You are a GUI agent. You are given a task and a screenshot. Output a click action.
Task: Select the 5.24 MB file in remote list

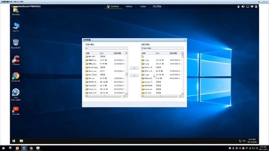(161, 78)
